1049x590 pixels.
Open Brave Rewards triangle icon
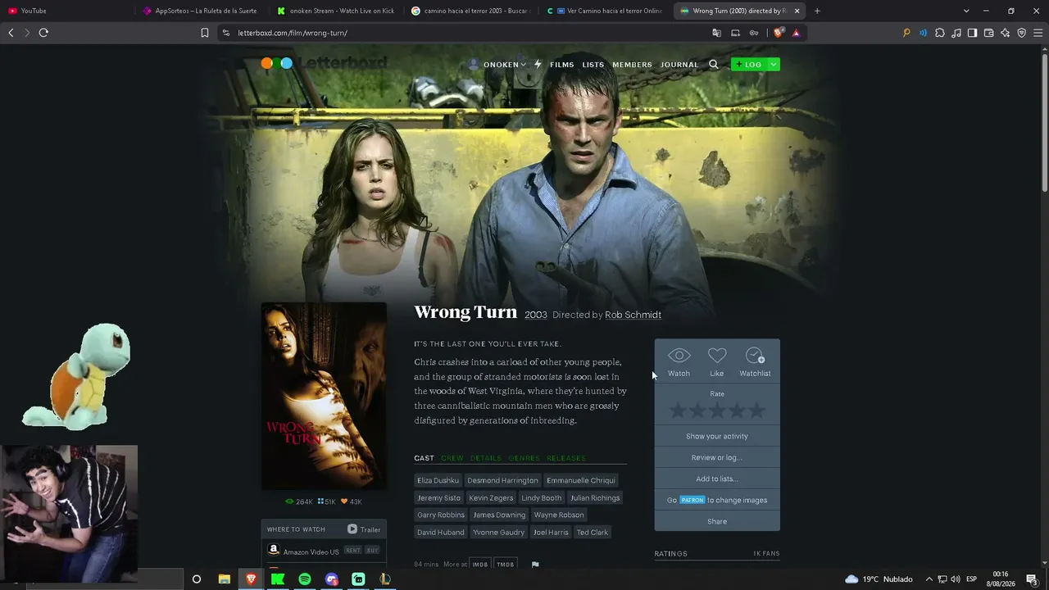point(796,33)
